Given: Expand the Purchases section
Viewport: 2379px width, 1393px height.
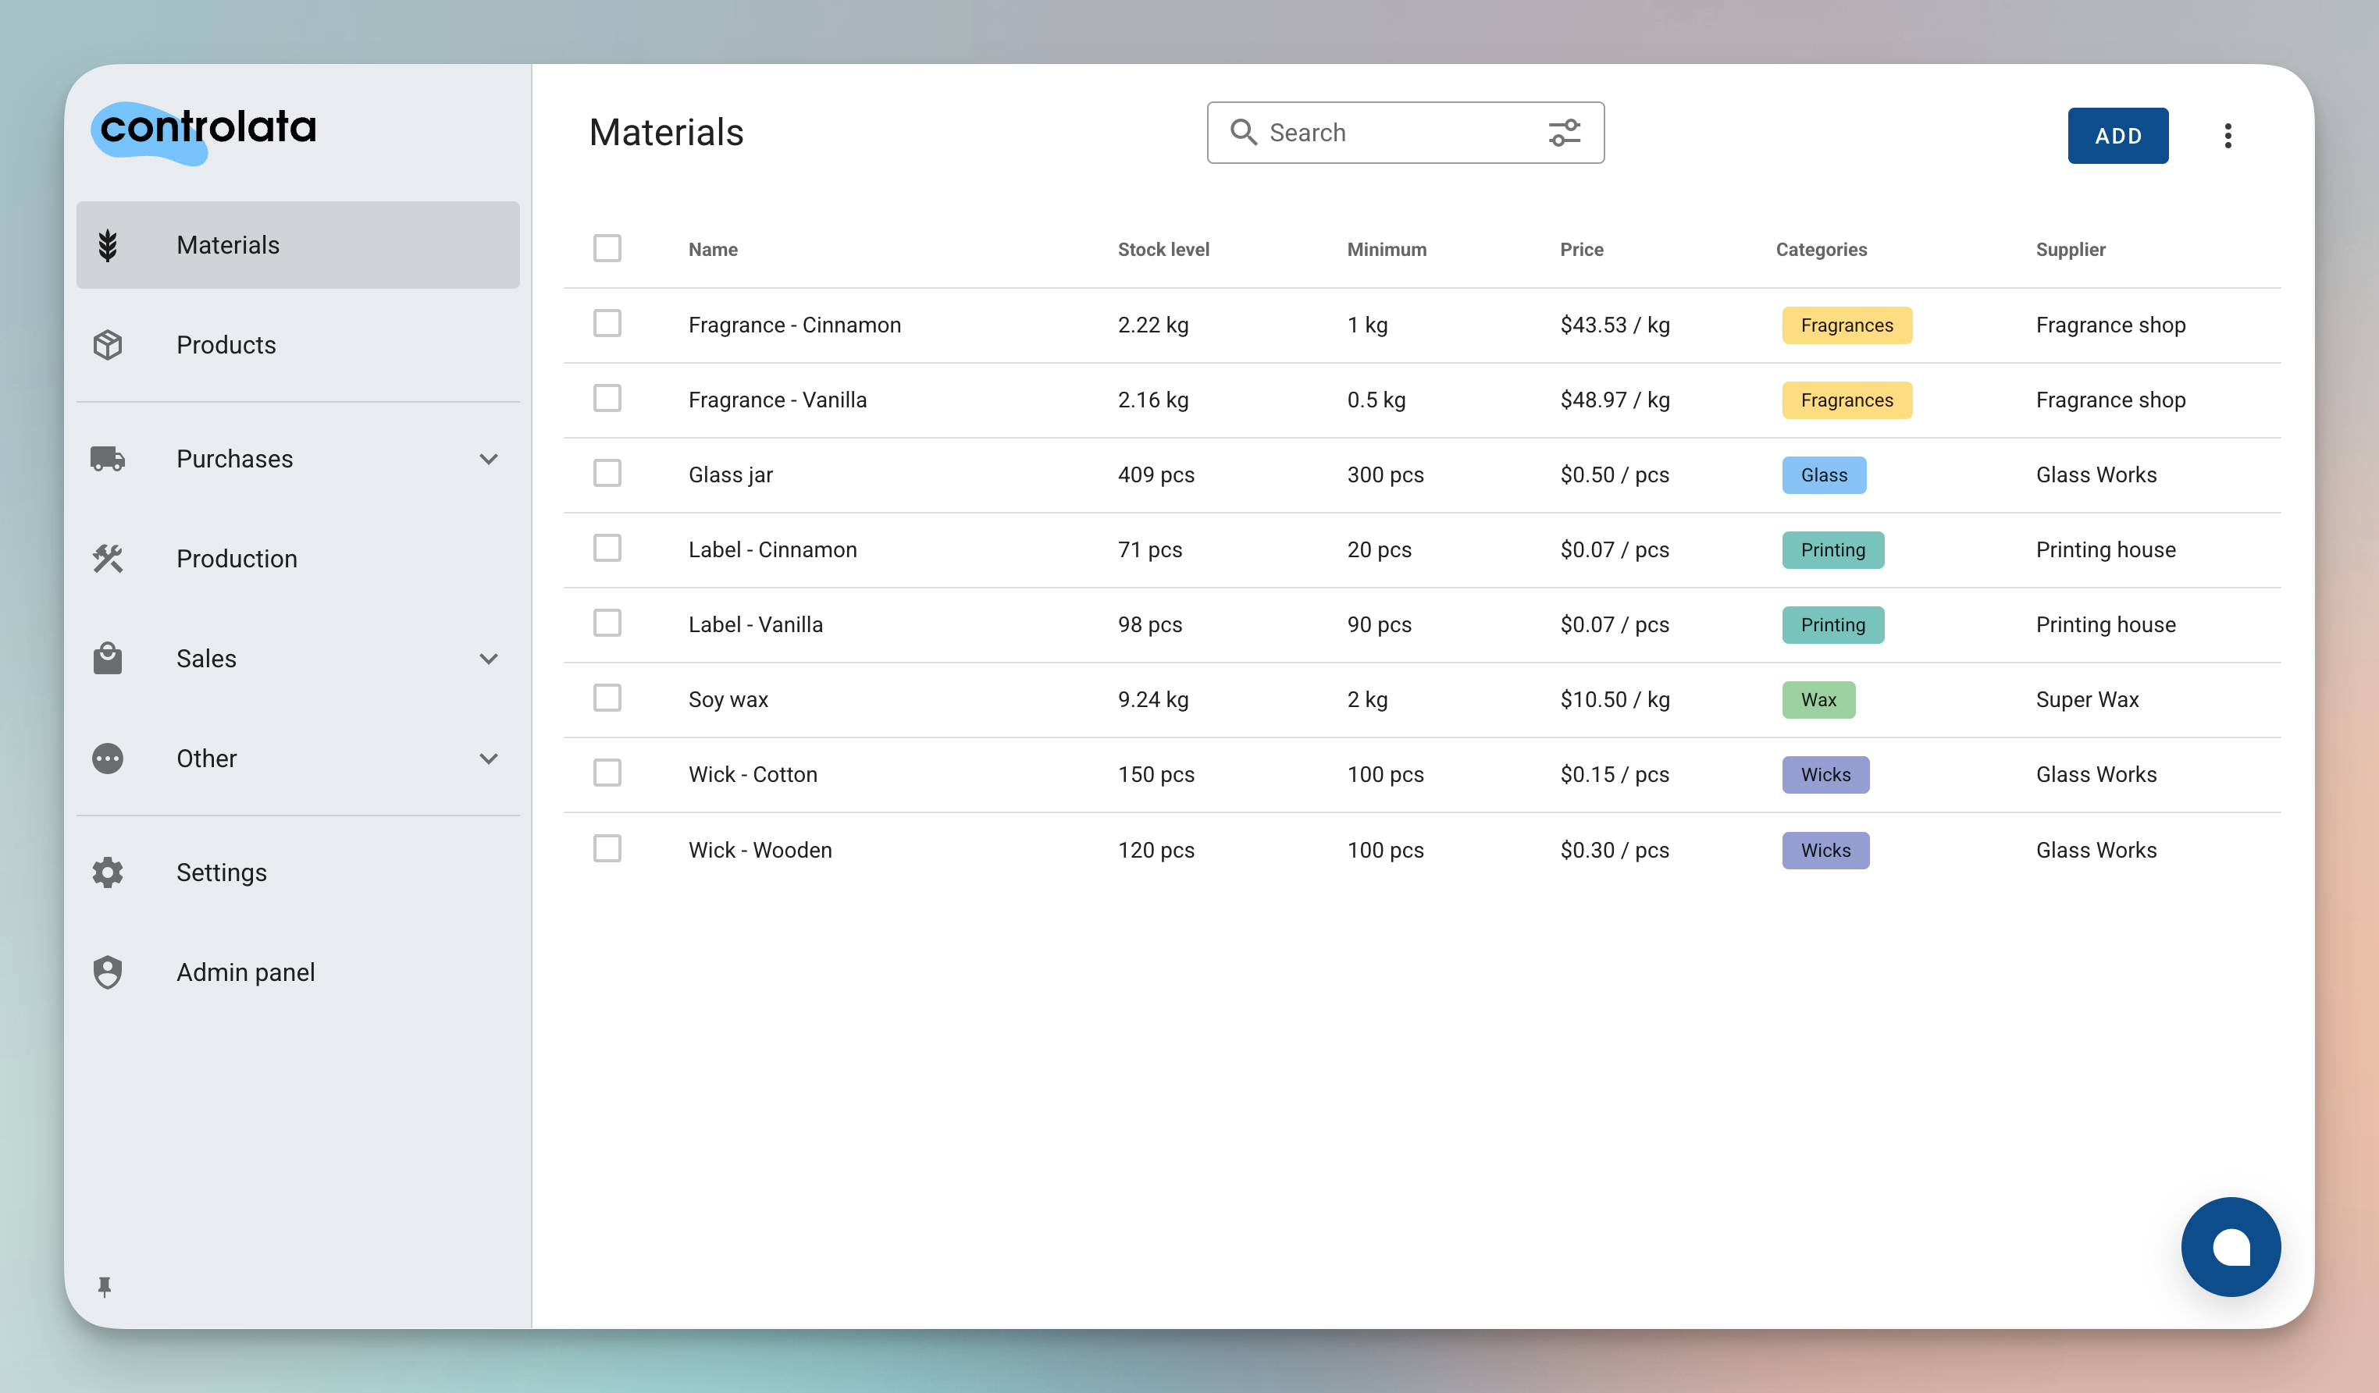Looking at the screenshot, I should click(x=488, y=459).
